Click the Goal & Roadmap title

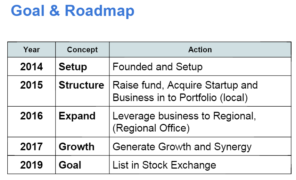click(x=73, y=11)
